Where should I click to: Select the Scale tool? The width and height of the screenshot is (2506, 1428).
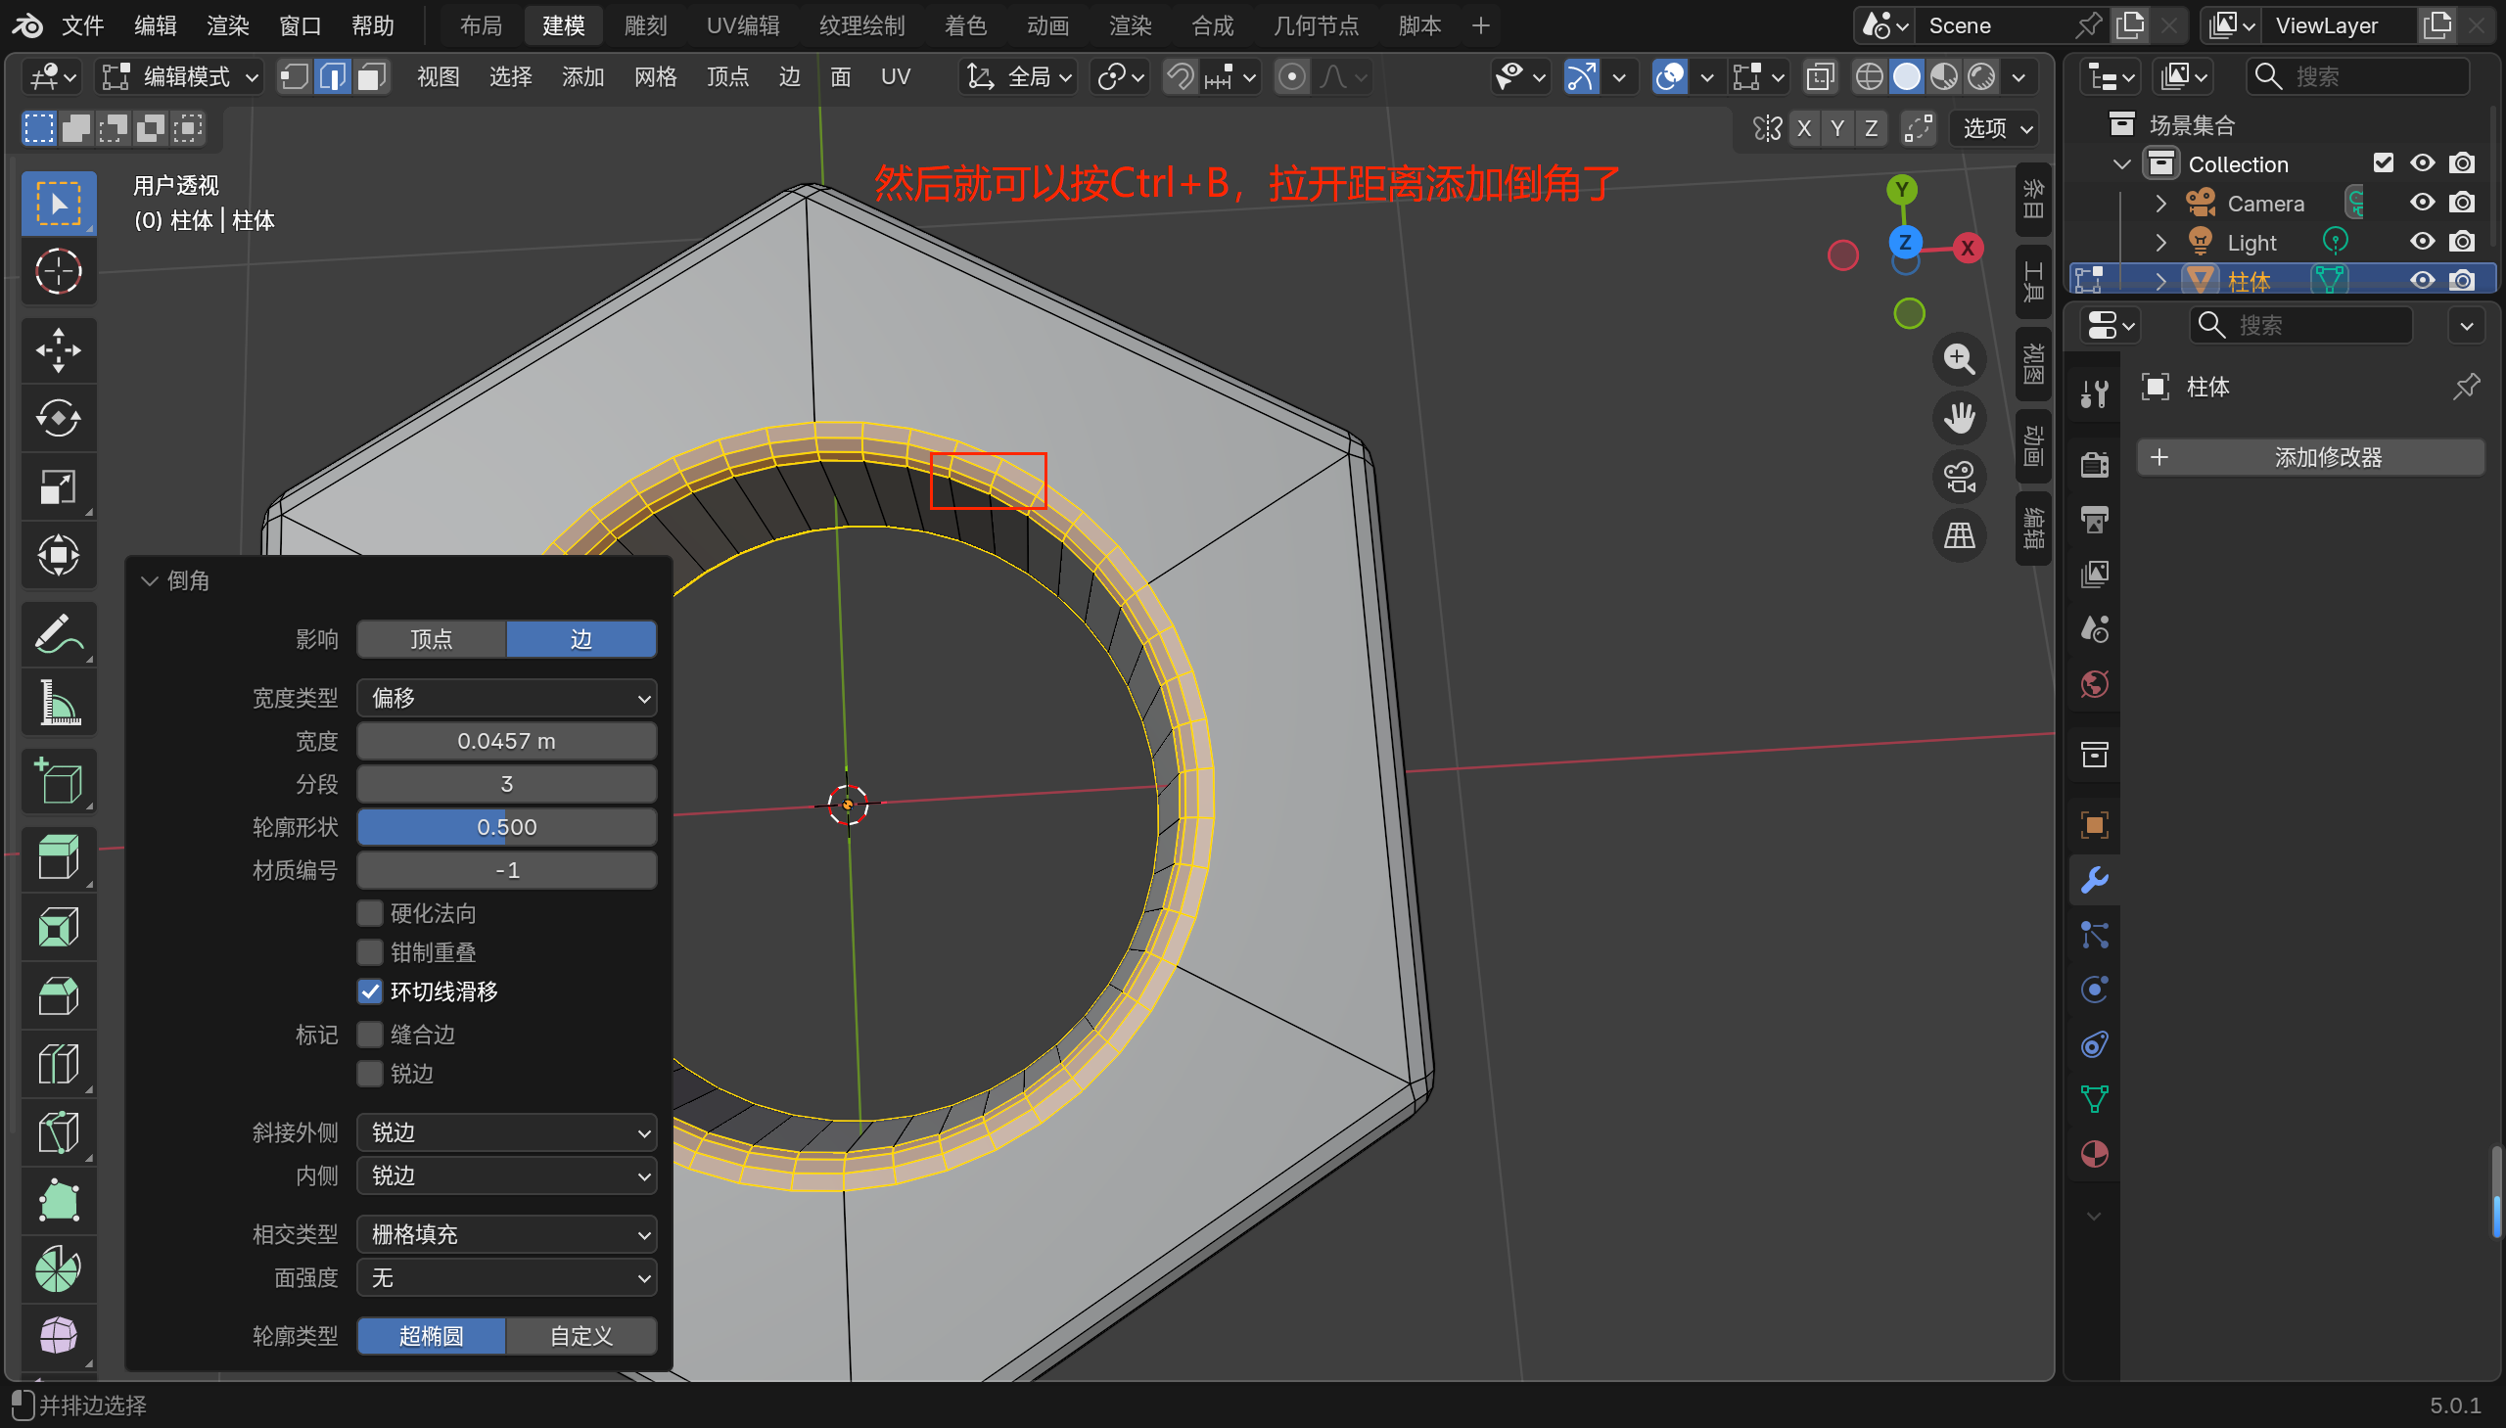point(58,487)
